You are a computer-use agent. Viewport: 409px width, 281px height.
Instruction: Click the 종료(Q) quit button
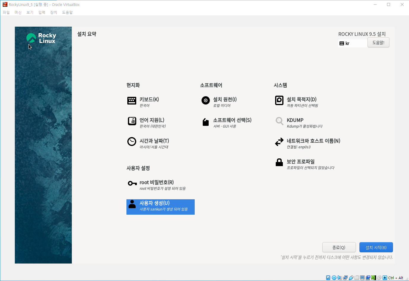[x=339, y=247]
